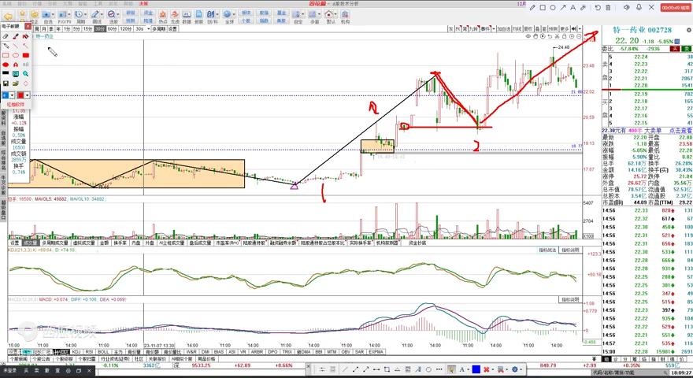
Task: Expand the 选股 toolbar dropdown arrow
Action: pos(117,15)
